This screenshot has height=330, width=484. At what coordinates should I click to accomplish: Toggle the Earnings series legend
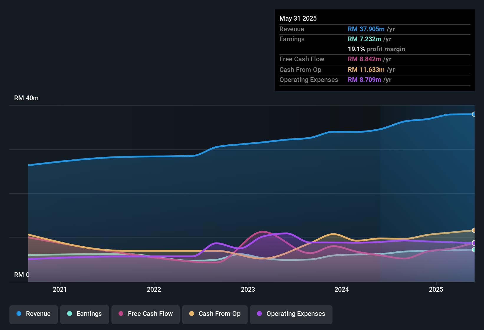(85, 314)
